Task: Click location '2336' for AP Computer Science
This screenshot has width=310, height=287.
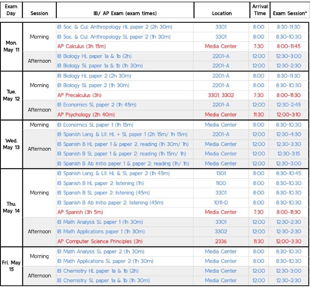Action: coord(221,242)
